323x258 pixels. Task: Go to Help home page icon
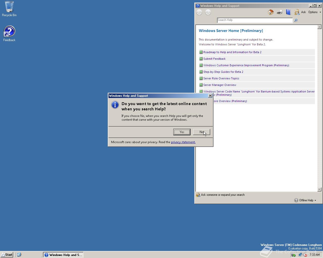[271, 12]
